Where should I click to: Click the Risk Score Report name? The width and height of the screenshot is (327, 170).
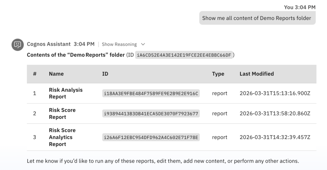(62, 113)
